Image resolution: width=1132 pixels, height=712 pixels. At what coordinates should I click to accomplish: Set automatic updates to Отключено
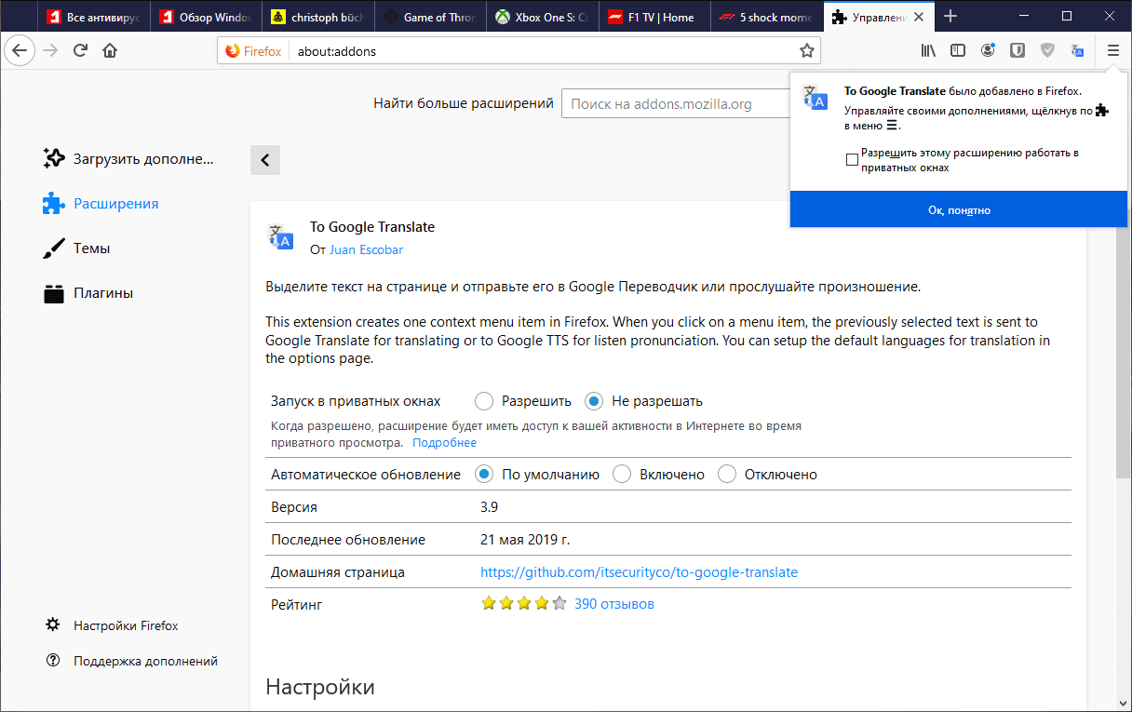(x=727, y=474)
